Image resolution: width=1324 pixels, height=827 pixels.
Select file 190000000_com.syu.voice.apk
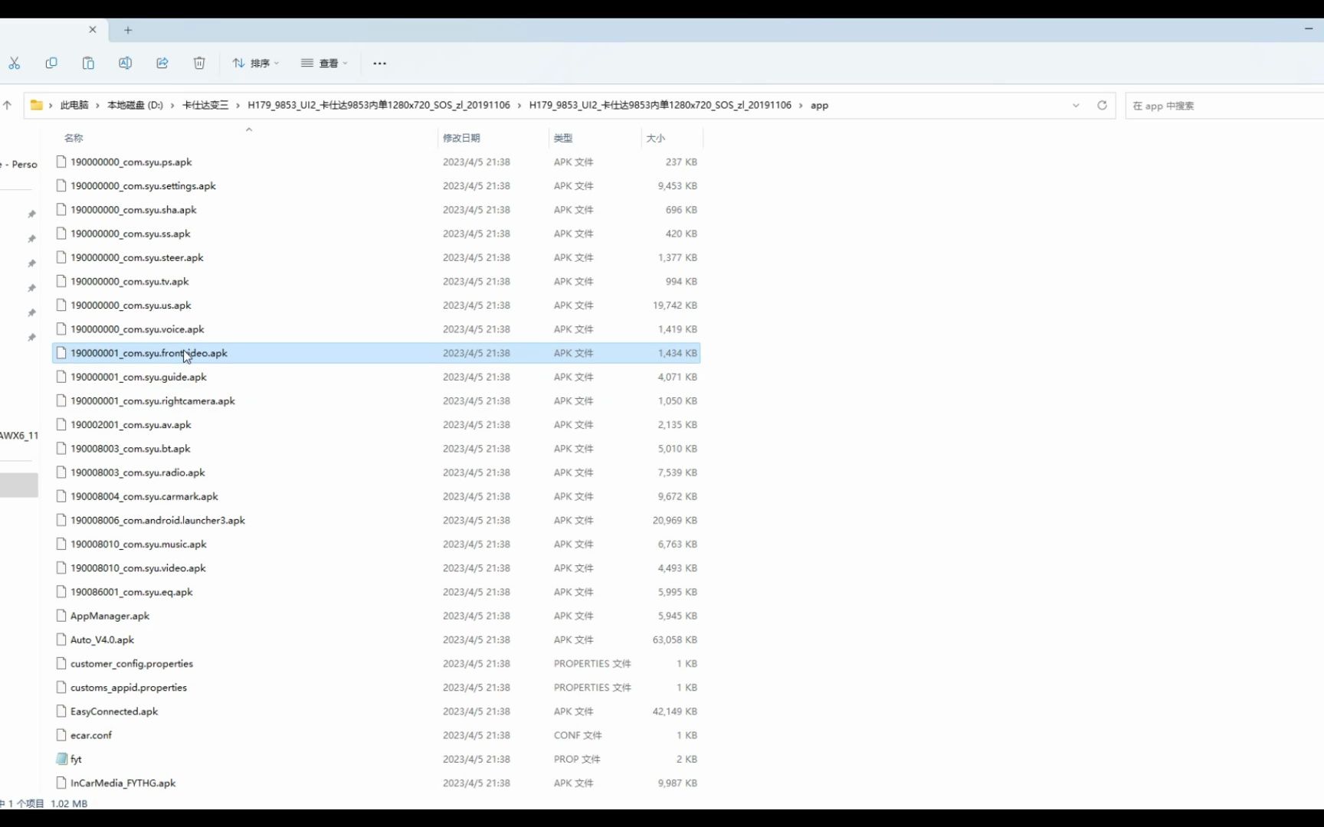click(376, 329)
